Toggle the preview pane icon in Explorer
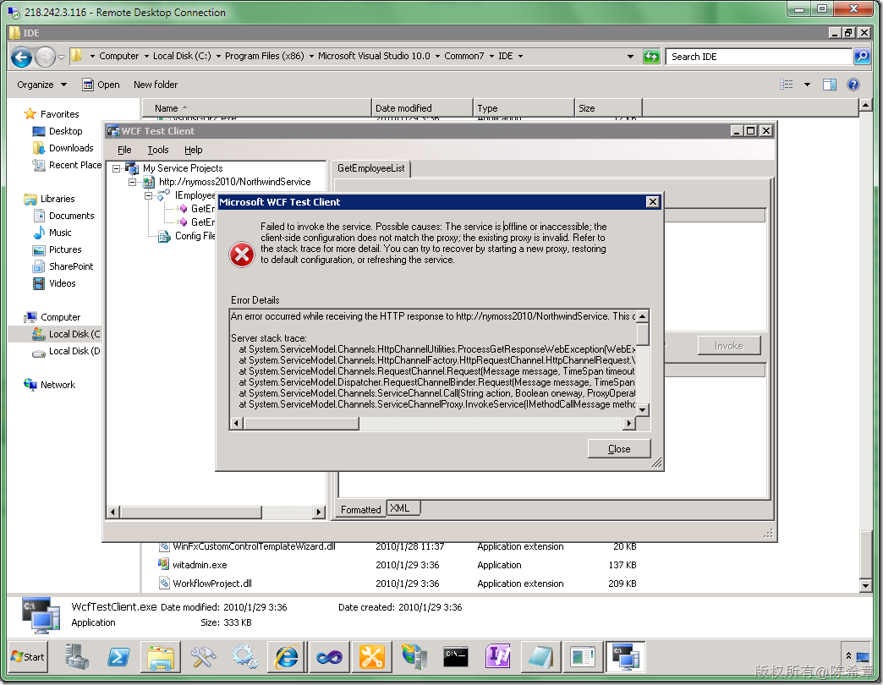The width and height of the screenshot is (883, 685). (830, 85)
